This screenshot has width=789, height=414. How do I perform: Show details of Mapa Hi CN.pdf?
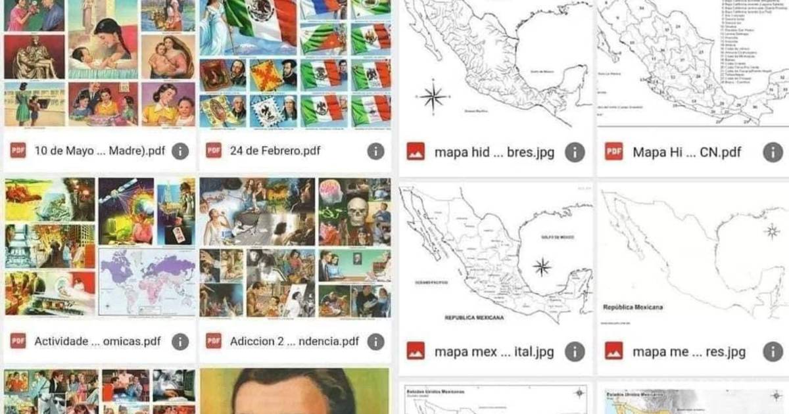click(x=773, y=152)
